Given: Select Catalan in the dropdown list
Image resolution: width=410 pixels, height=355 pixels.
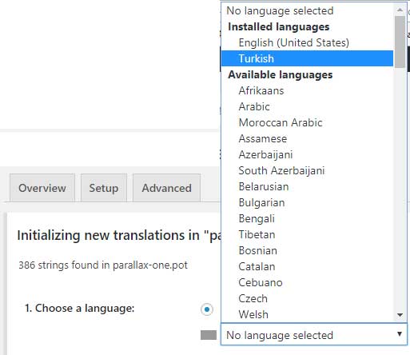Looking at the screenshot, I should tap(307, 266).
